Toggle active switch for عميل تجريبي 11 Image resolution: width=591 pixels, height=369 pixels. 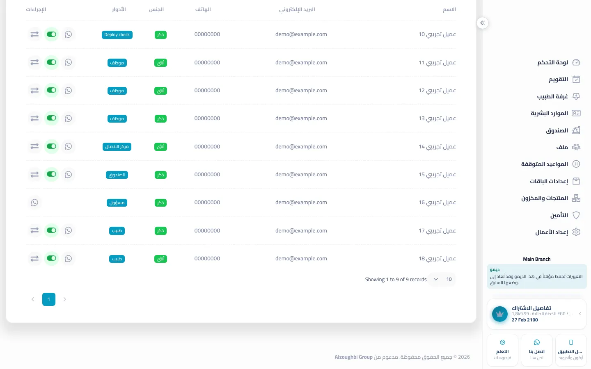point(51,62)
